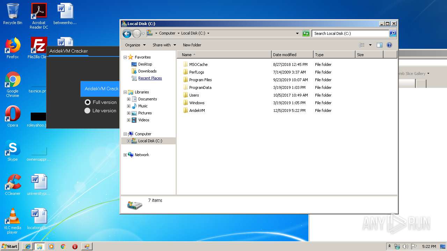
Task: Click the volume speaker tray icon
Action: click(405, 246)
